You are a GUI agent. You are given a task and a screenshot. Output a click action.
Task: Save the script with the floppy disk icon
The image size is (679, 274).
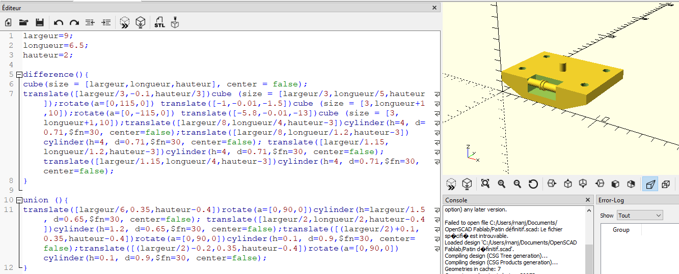coord(39,22)
